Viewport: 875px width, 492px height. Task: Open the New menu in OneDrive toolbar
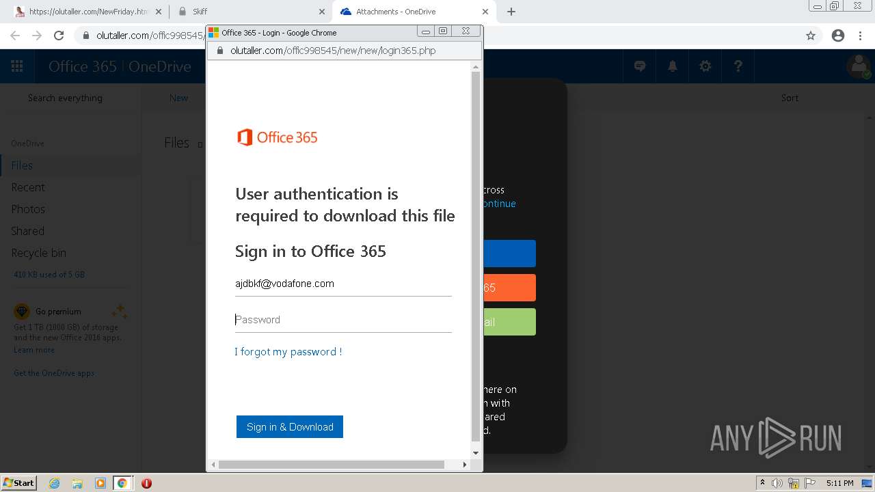pos(178,98)
